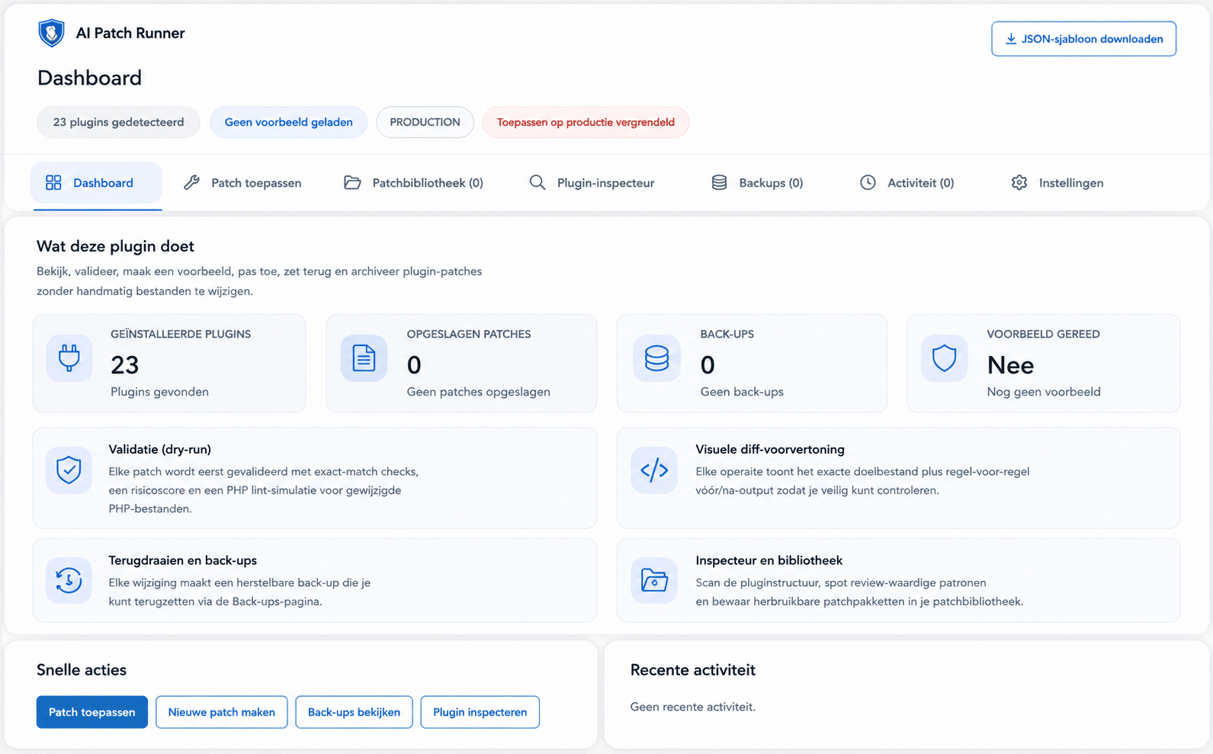The width and height of the screenshot is (1213, 754).
Task: Click the Back-ups bekijken button
Action: coord(354,712)
